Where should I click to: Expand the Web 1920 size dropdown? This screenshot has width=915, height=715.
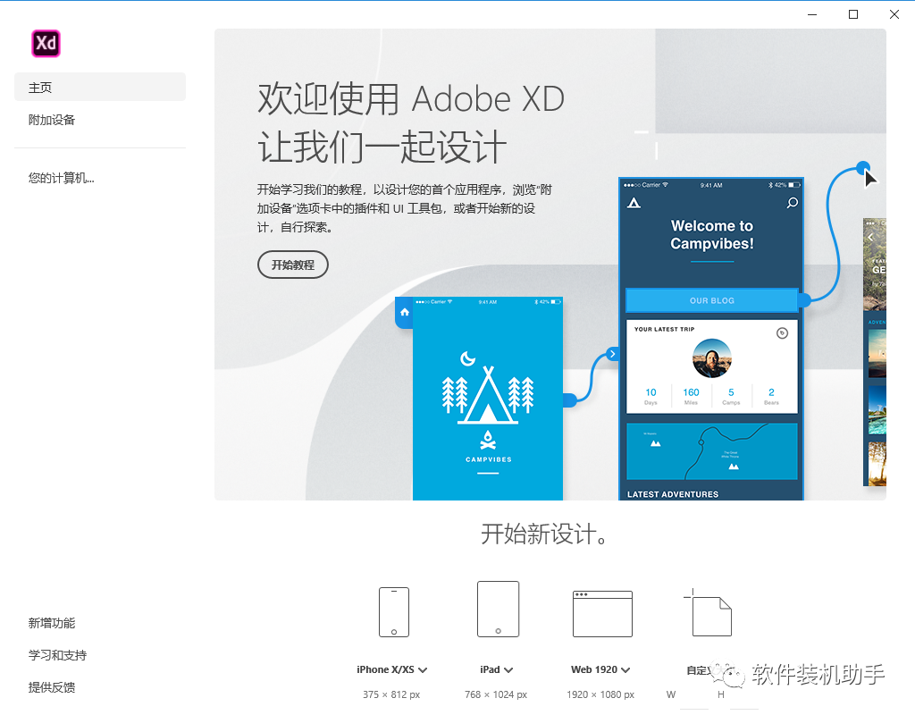[x=625, y=670]
